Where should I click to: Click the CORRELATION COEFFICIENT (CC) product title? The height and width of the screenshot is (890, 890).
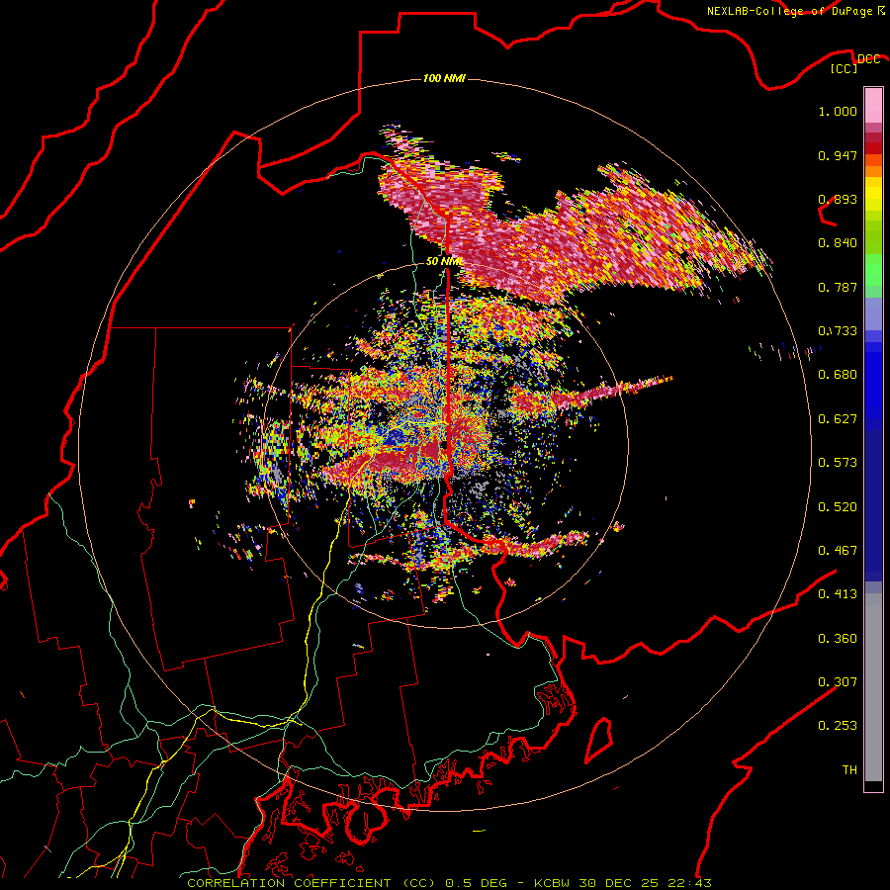tap(311, 883)
